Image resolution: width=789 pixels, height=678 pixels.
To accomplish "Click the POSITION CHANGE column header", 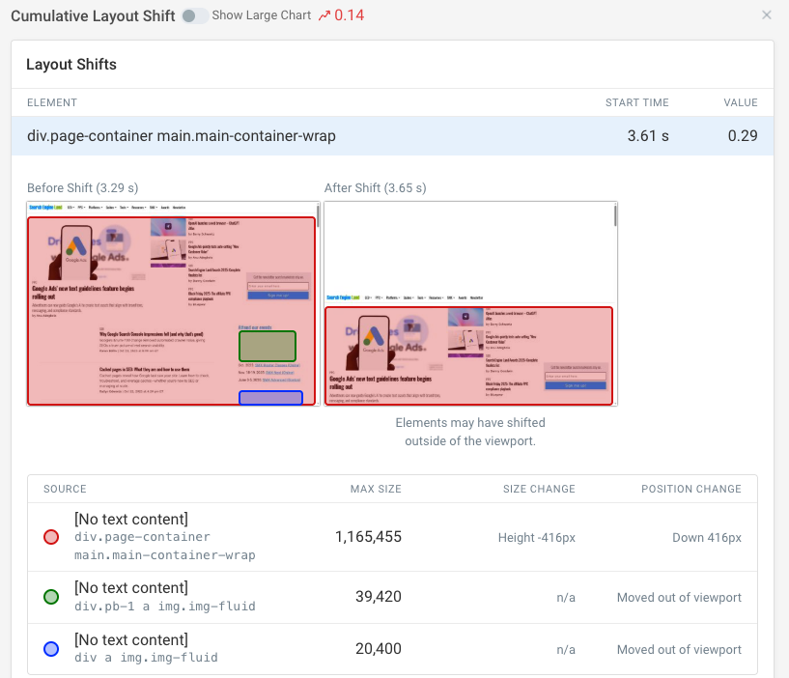I will tap(691, 490).
